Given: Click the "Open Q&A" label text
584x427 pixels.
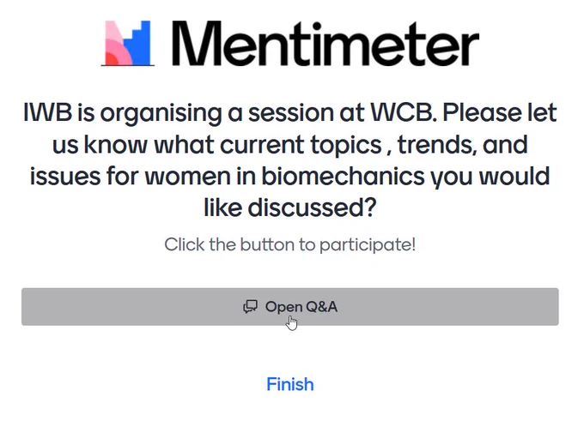Looking at the screenshot, I should coord(301,307).
